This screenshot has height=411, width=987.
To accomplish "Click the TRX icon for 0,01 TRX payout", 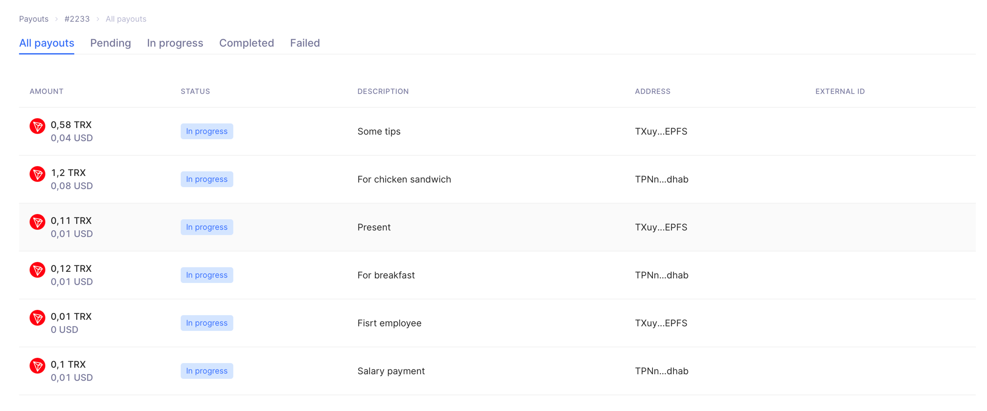I will 37,318.
